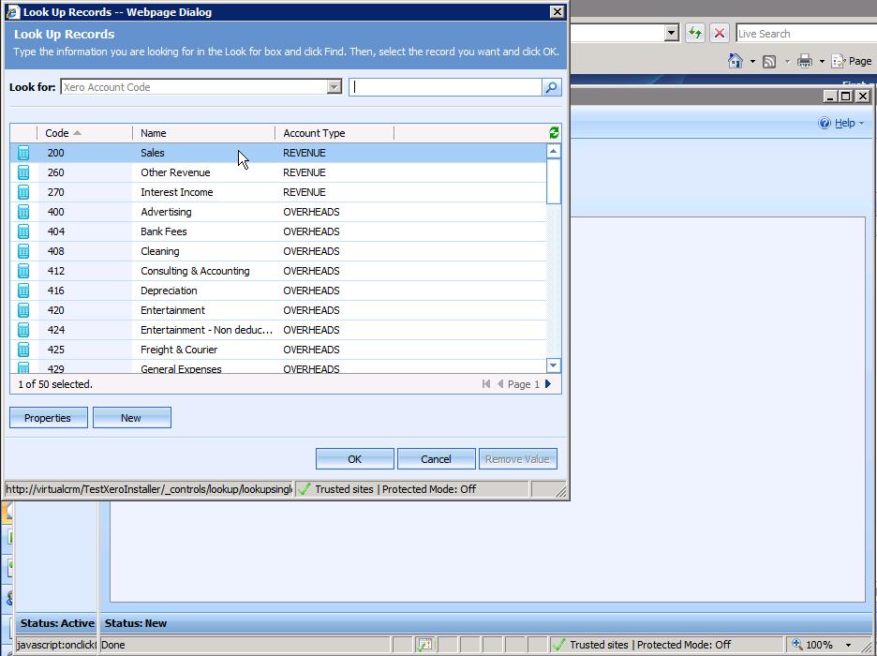Click the New button
Screen dimensions: 877x656
[131, 418]
